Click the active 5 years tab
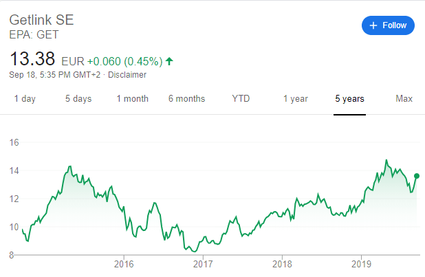Image resolution: width=425 pixels, height=277 pixels. tap(349, 99)
